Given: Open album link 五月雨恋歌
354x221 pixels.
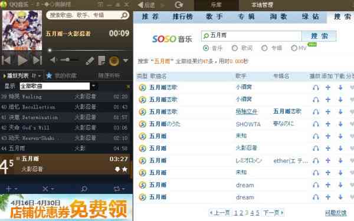Looking at the screenshot, I should [287, 111].
